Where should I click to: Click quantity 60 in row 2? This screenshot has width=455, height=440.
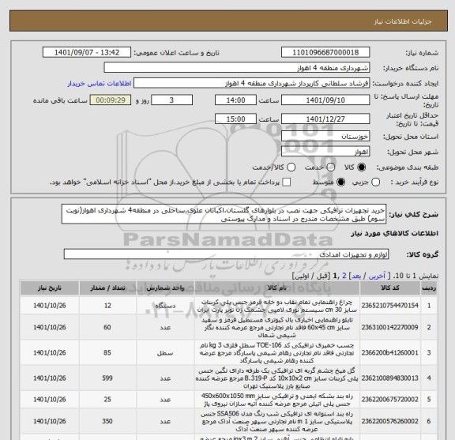click(107, 327)
